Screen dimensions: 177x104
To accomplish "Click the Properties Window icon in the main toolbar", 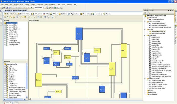I will (50, 8).
